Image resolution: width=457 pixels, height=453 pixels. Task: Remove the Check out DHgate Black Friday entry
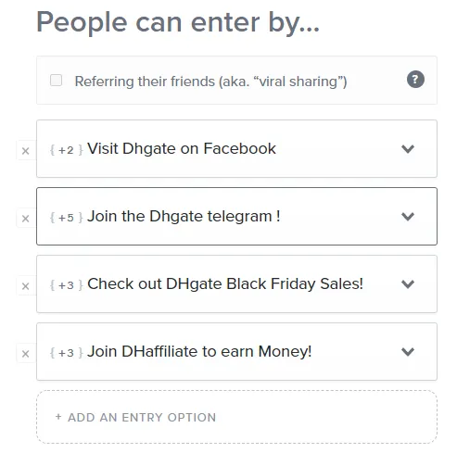tap(26, 286)
